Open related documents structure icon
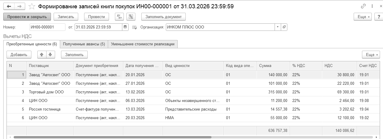Image resolution: width=383 pixels, height=139 pixels. [x=131, y=17]
